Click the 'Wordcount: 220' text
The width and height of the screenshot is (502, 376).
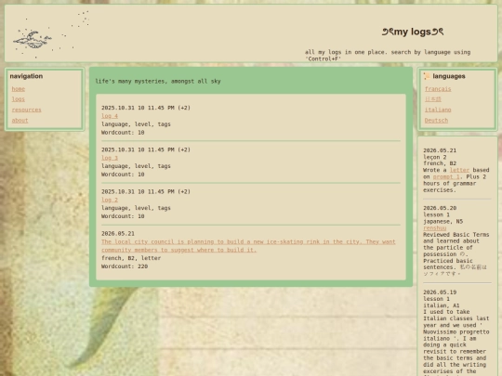point(125,266)
